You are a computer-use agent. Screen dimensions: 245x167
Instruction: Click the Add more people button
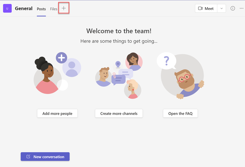[x=57, y=114]
